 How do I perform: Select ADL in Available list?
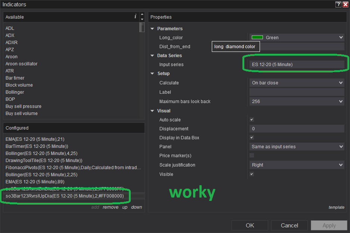click(x=10, y=28)
